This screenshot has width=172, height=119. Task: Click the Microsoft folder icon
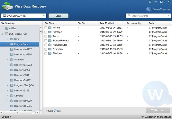click(x=50, y=32)
